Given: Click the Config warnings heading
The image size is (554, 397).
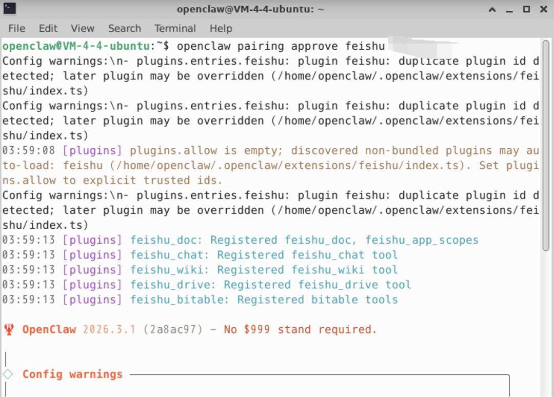Looking at the screenshot, I should pos(72,374).
